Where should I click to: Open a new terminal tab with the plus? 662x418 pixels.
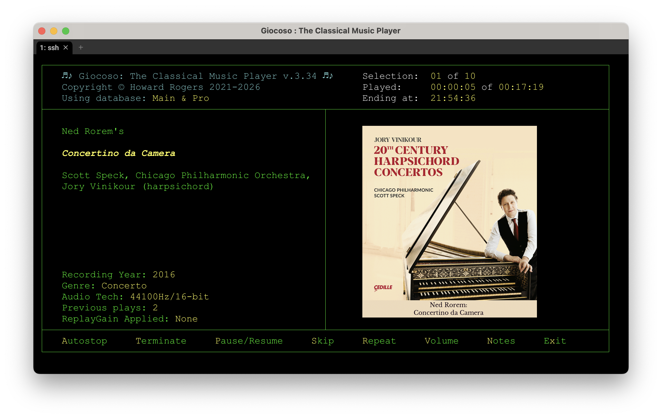(x=80, y=47)
